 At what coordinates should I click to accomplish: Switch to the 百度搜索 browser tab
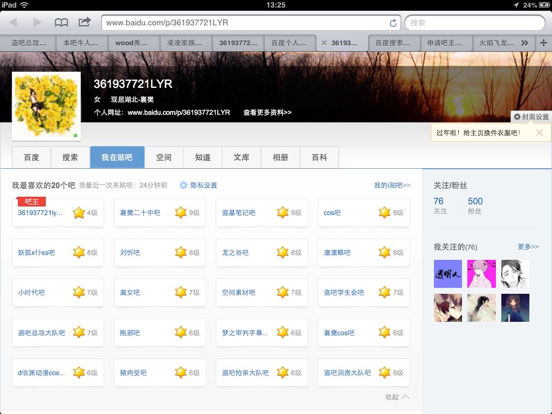pos(393,43)
